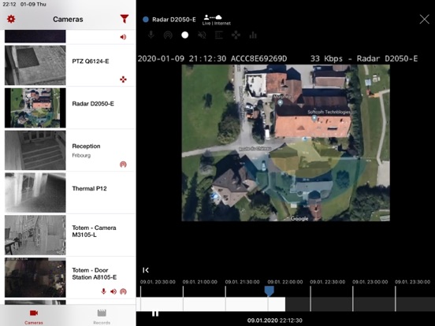Open the Thermal P12 camera thumbnail

pos(35,193)
